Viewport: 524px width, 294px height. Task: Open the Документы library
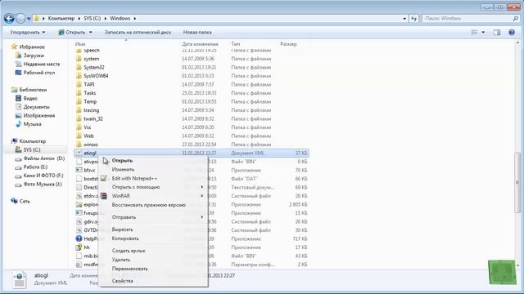coord(33,107)
